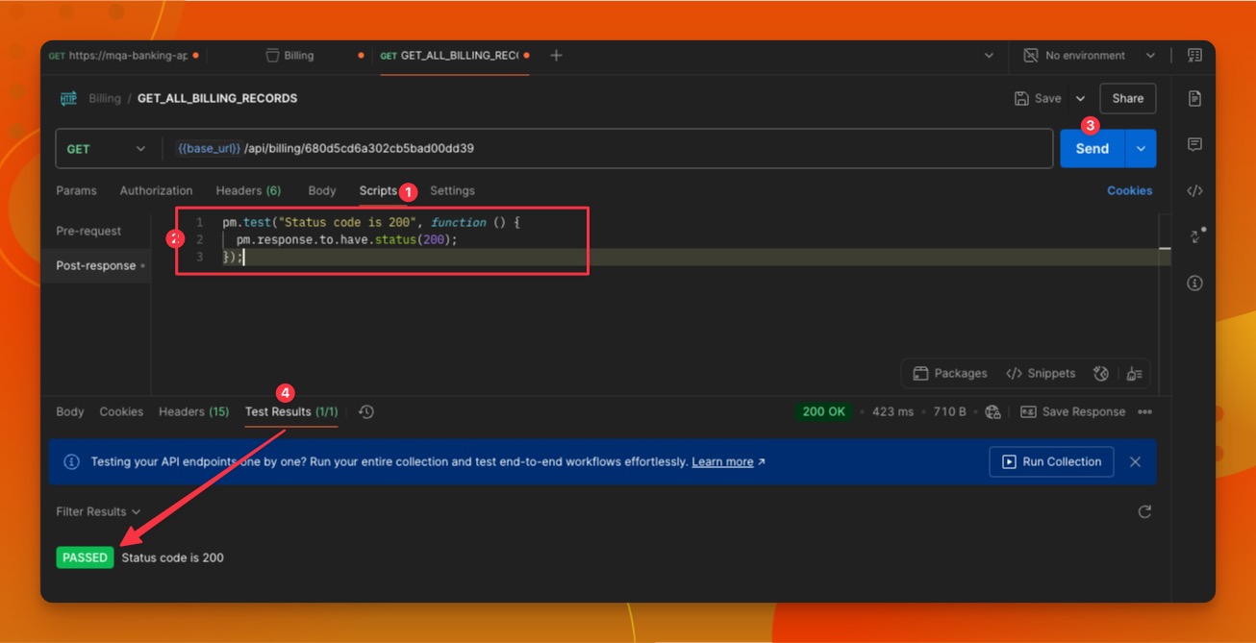Open the response Cookies tab
Screen dimensions: 1256x643
click(121, 411)
